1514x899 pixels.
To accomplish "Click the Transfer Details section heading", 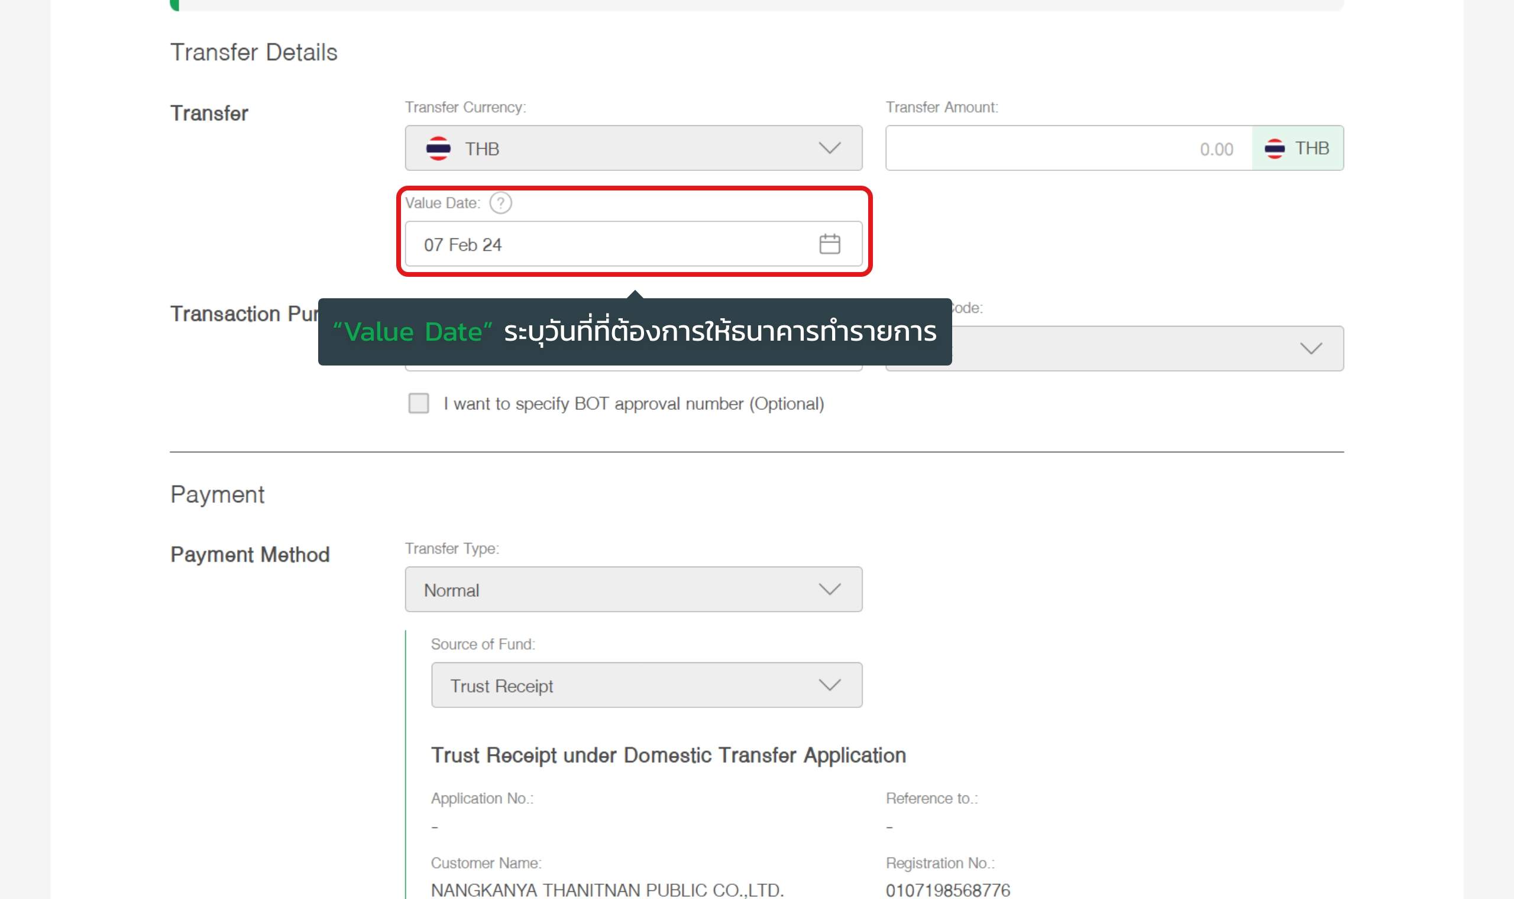I will (x=254, y=53).
